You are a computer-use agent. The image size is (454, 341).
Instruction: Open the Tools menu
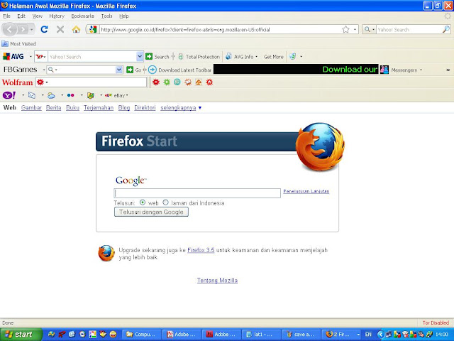pyautogui.click(x=107, y=16)
